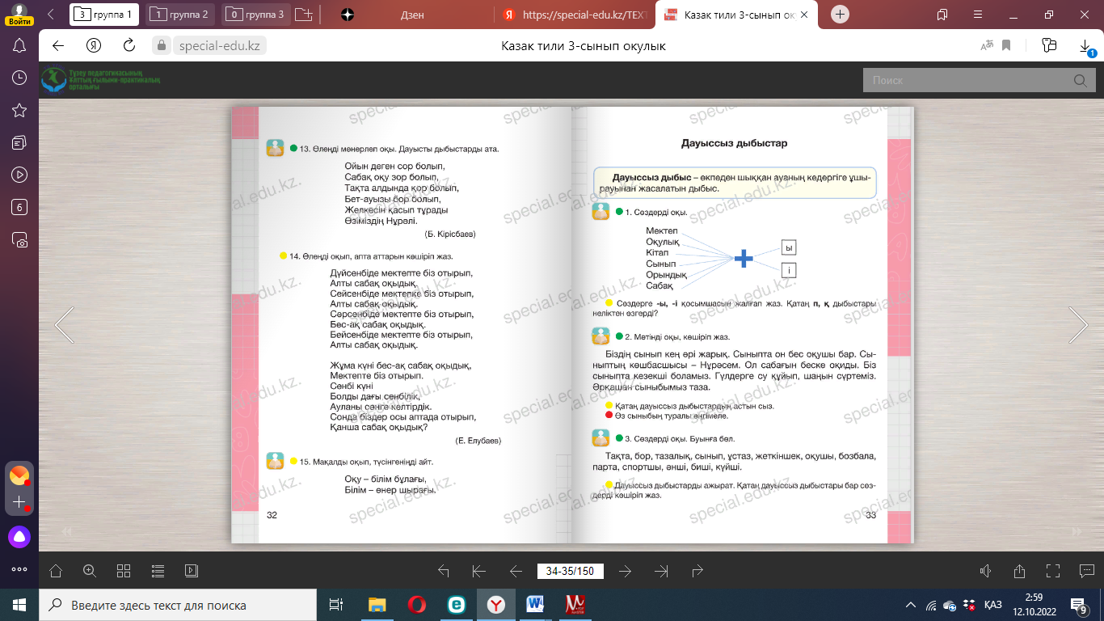Open the page thumbnails grid view
This screenshot has width=1104, height=621.
[124, 571]
